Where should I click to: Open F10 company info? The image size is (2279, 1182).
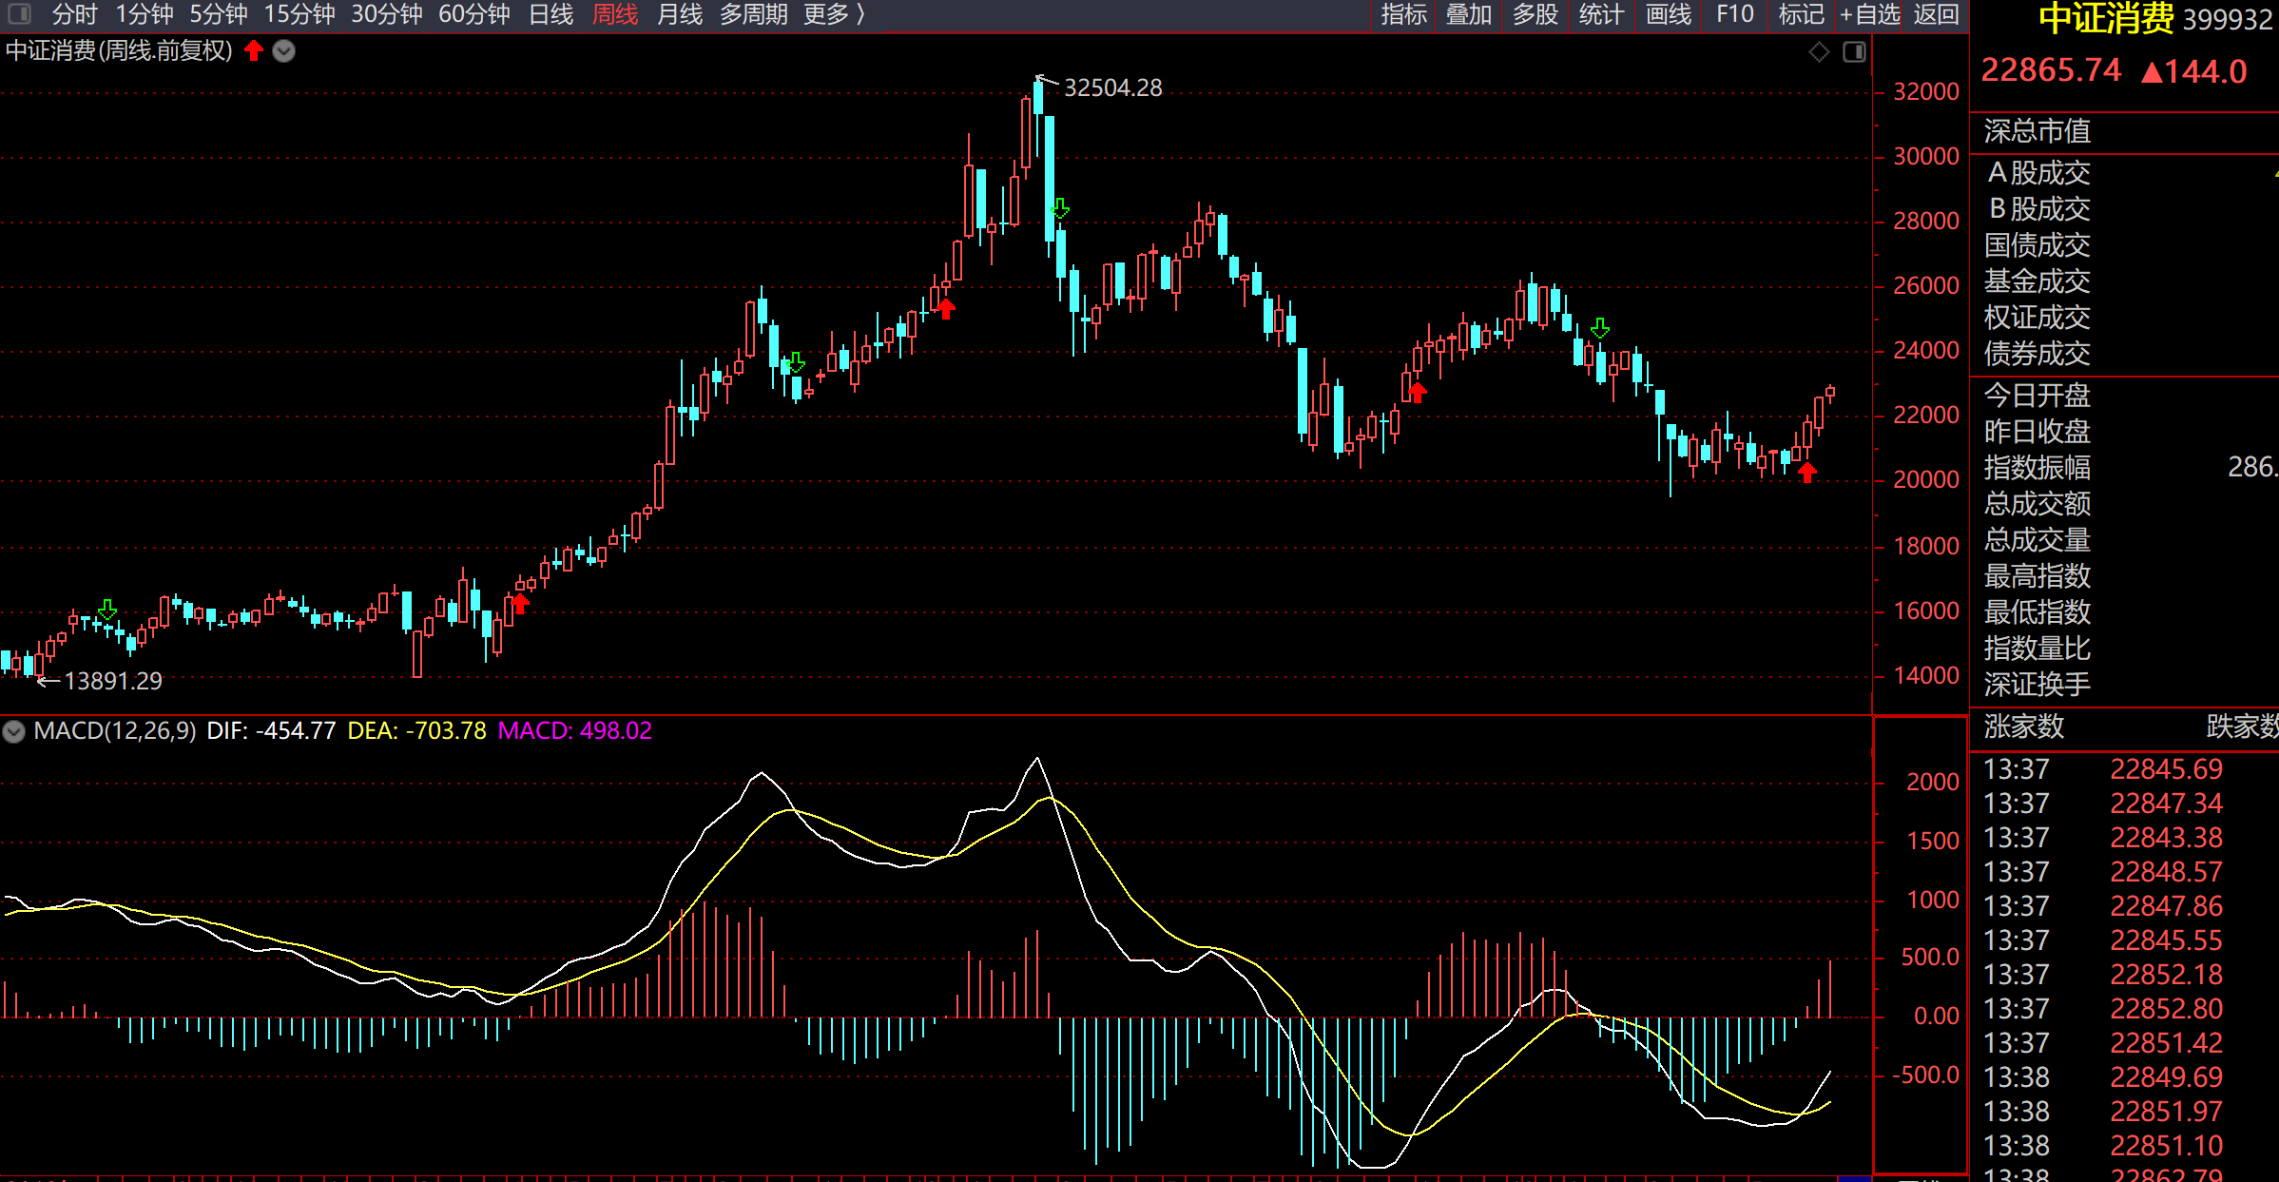click(1735, 14)
